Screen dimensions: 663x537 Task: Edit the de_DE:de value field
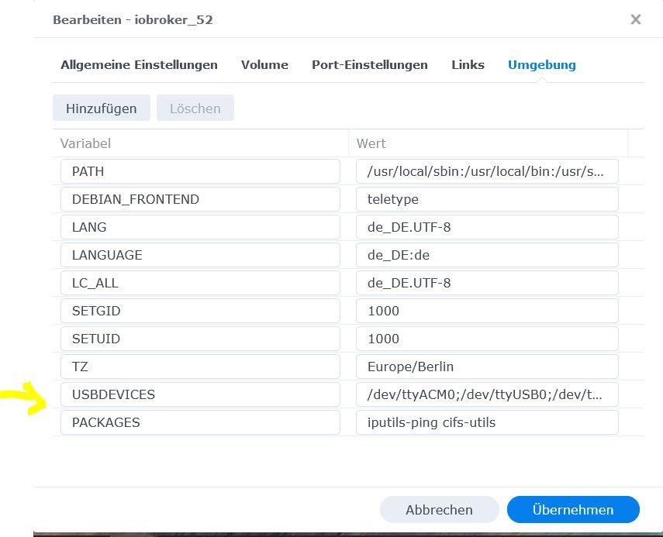click(487, 255)
